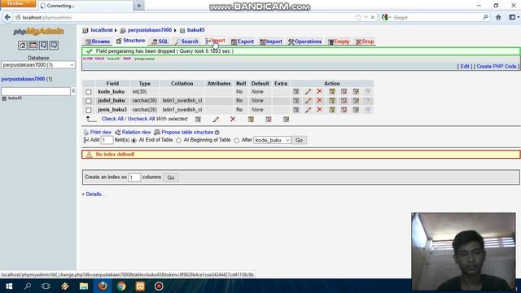
Task: Open Chrome from the Windows taskbar
Action: pos(121,286)
